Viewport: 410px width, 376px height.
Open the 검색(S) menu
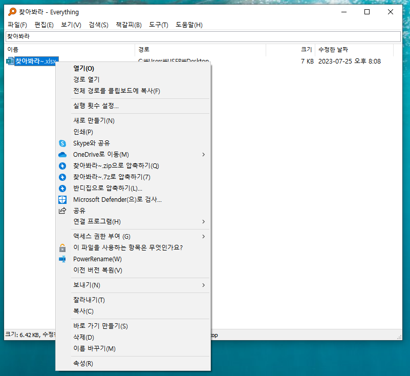tap(98, 25)
